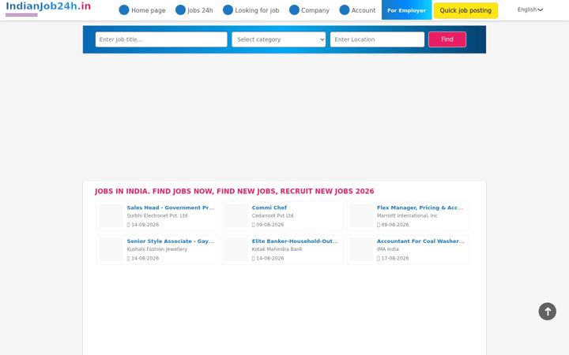Click the blue circle icon beside Jobs 24h
The width and height of the screenshot is (569, 355).
[180, 10]
